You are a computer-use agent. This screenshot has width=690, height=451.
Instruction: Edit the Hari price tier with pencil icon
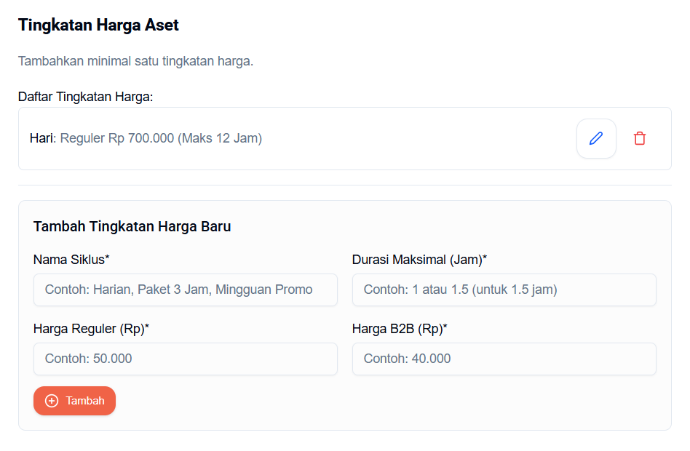[x=596, y=138]
